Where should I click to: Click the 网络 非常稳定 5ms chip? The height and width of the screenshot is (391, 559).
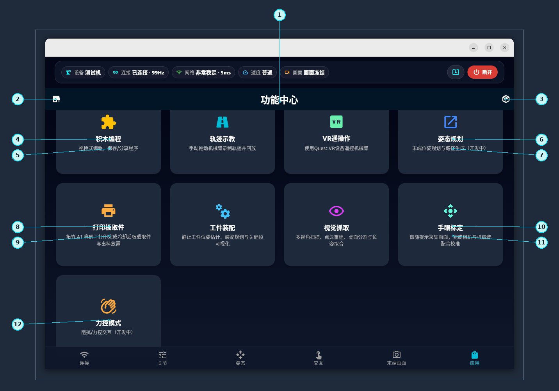click(203, 73)
